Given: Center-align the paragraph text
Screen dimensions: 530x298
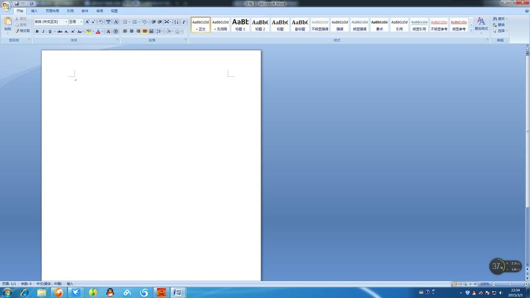Looking at the screenshot, I should (132, 32).
